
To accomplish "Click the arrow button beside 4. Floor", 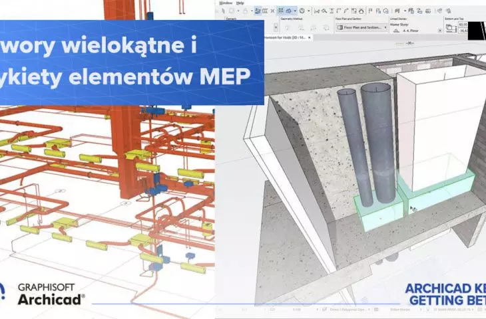I will 440,31.
